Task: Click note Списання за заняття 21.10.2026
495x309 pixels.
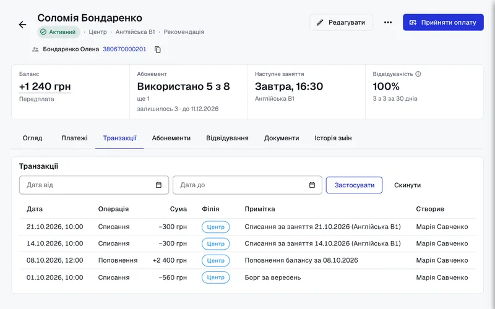Action: coord(322,227)
